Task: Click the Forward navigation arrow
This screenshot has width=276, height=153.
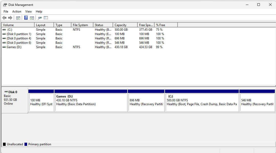Action: coord(10,18)
